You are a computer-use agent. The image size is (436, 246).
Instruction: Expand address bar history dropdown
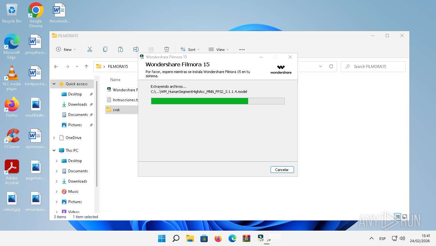(x=321, y=67)
